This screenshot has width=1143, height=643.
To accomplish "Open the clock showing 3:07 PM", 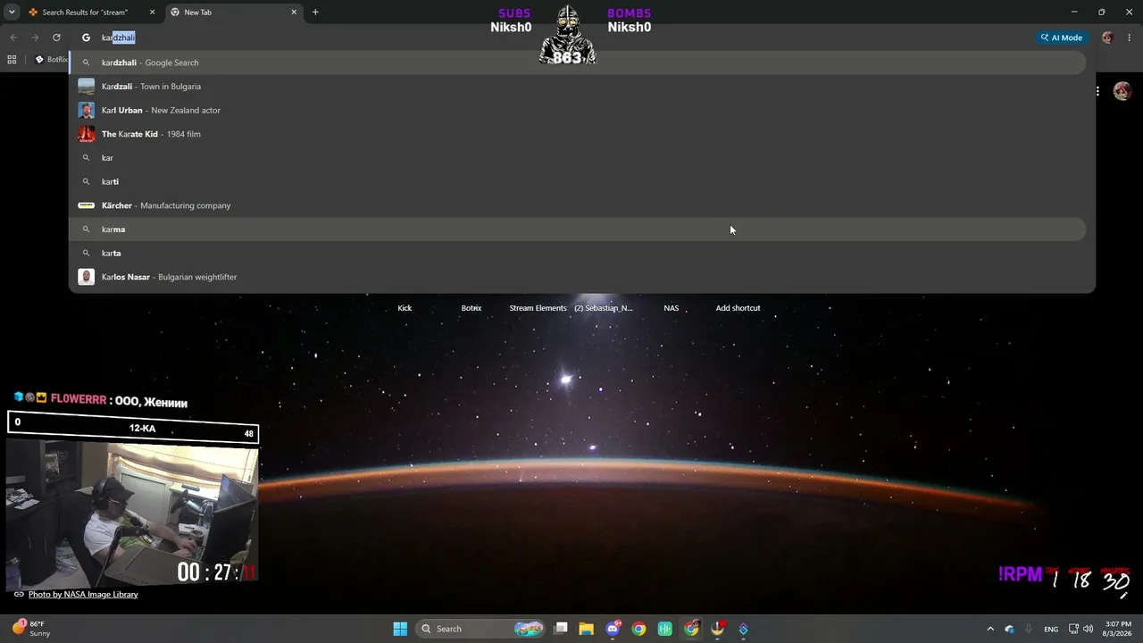I will click(1118, 629).
